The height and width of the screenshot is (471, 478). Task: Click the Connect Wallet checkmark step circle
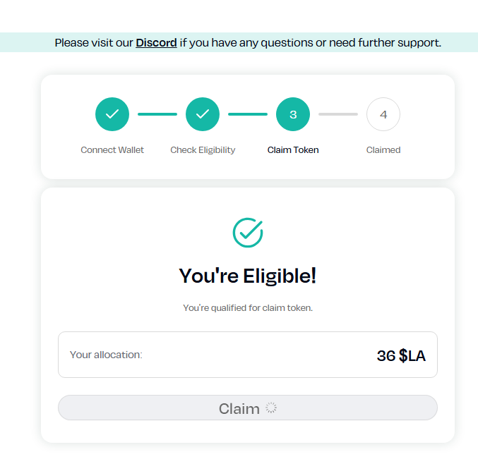click(112, 114)
